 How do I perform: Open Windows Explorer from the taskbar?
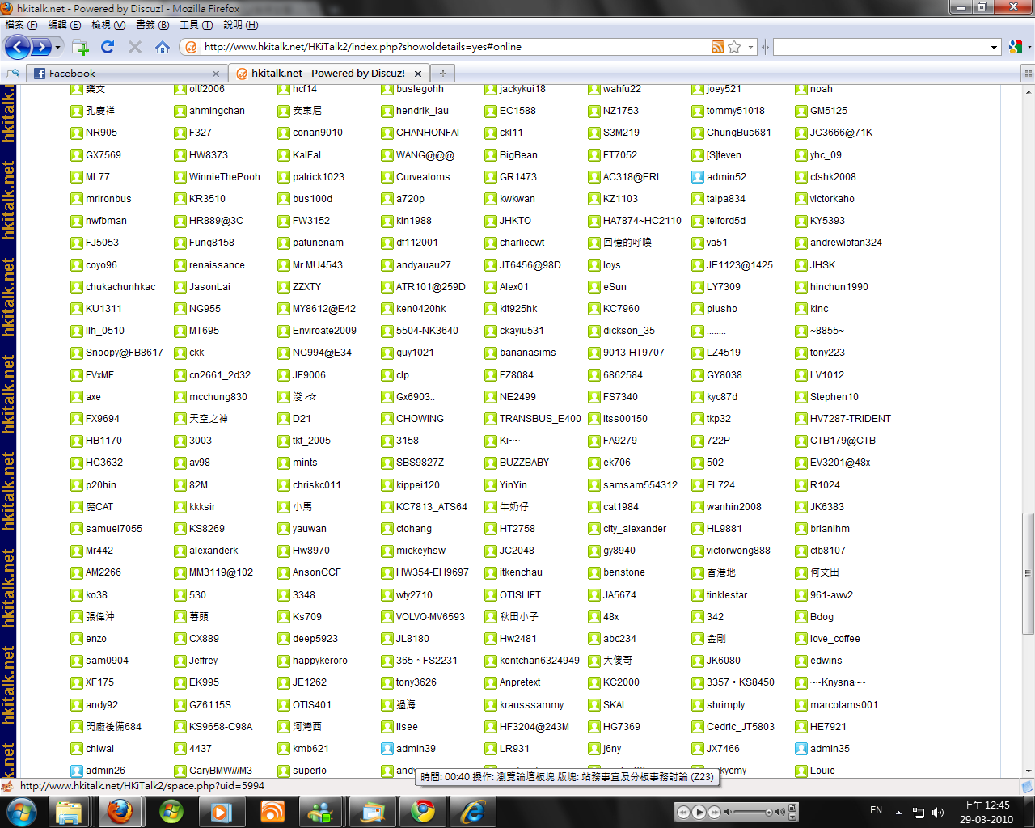coord(70,811)
